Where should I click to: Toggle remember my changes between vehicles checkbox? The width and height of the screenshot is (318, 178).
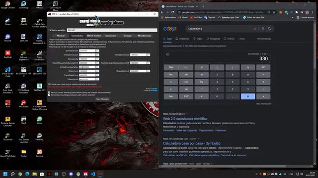tap(49, 95)
